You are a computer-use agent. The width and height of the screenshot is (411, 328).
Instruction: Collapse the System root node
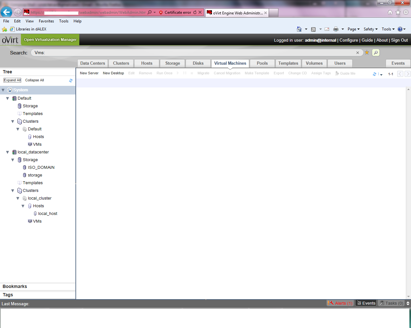click(3, 90)
